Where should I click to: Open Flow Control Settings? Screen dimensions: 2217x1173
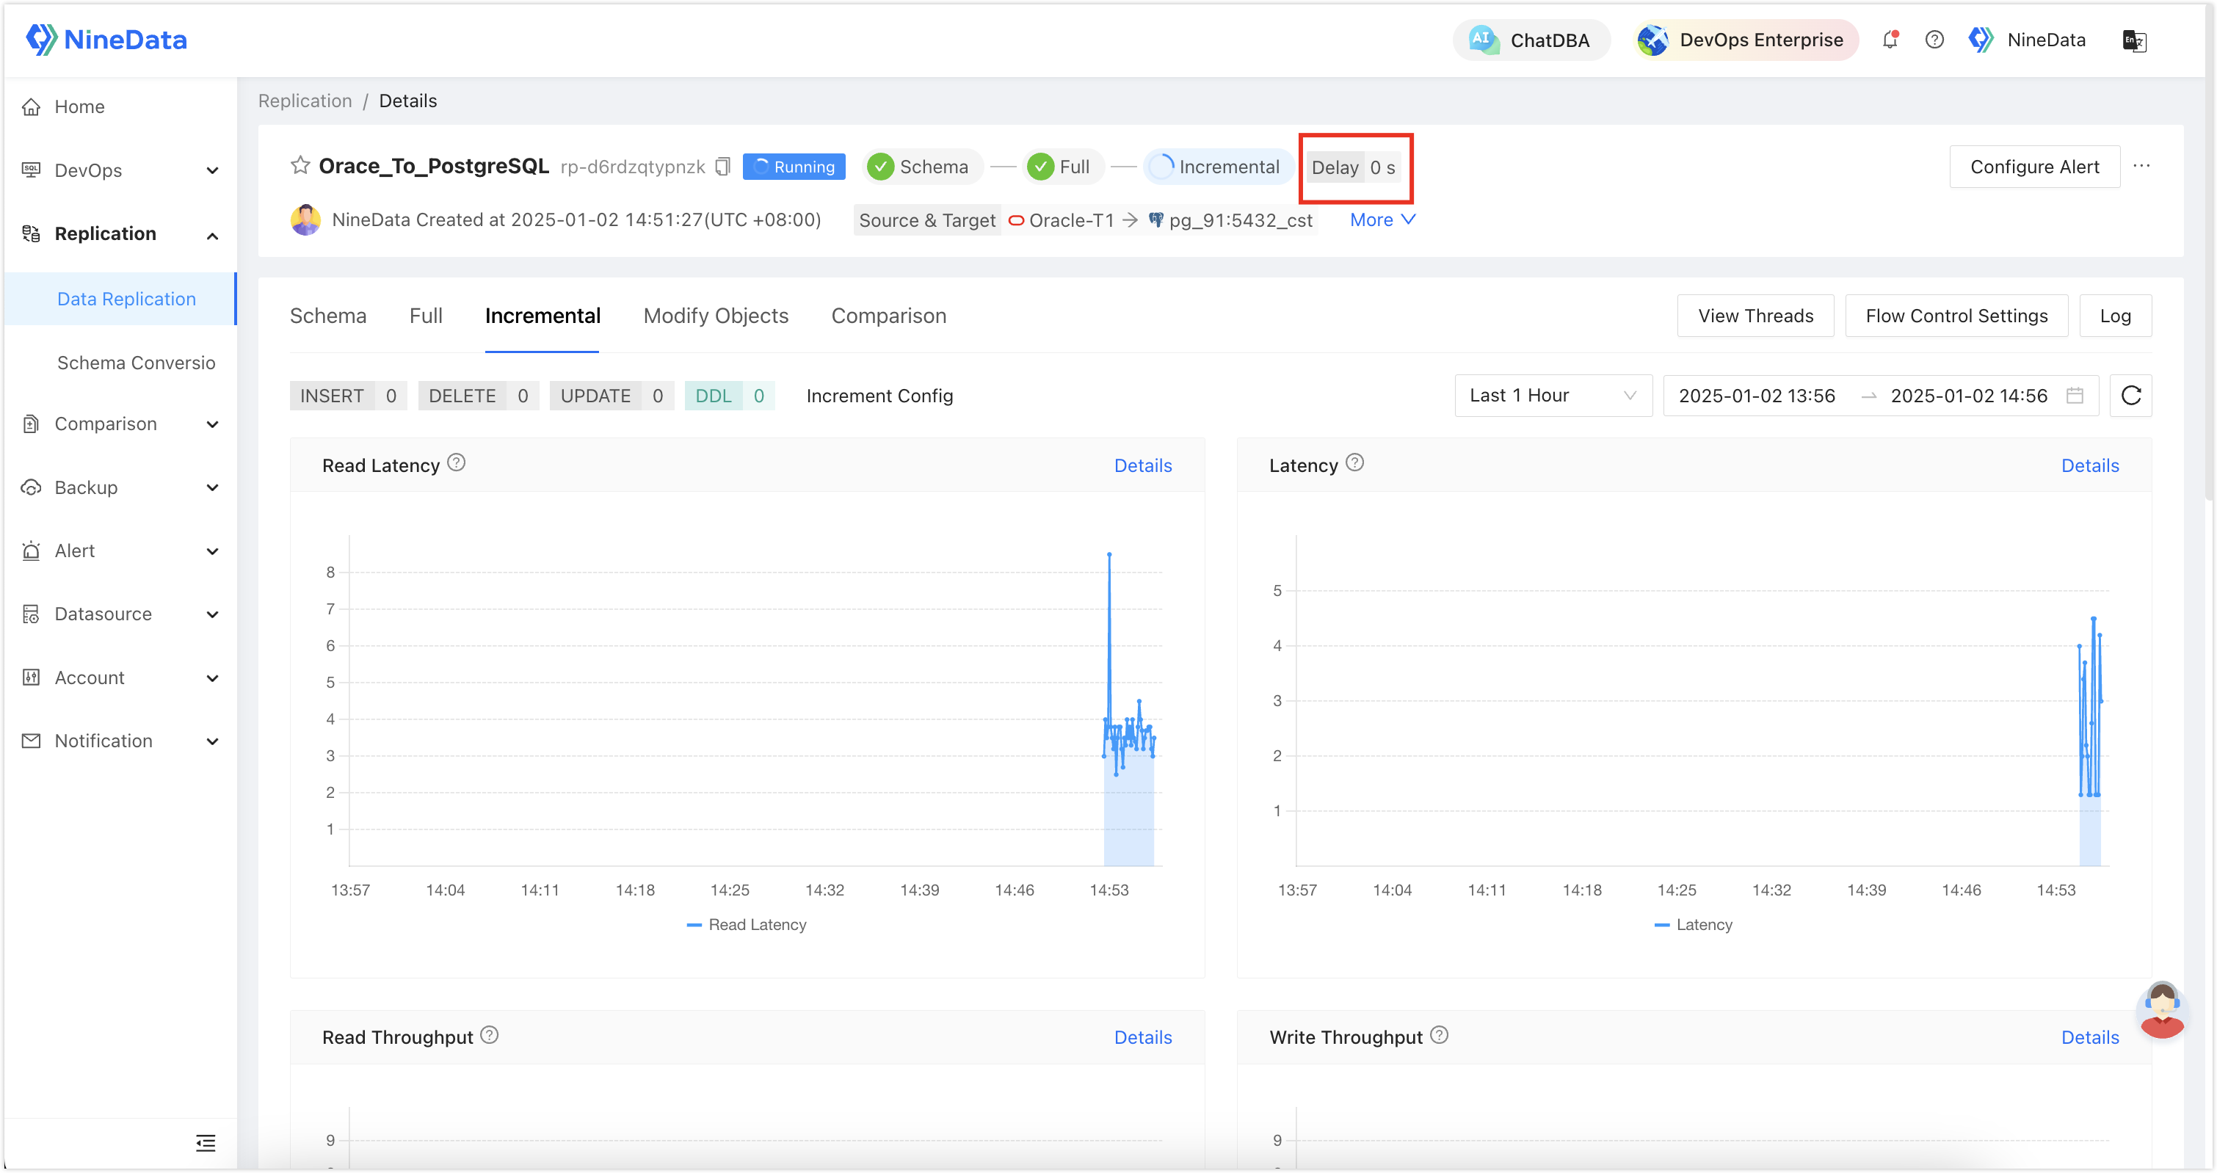(1957, 316)
